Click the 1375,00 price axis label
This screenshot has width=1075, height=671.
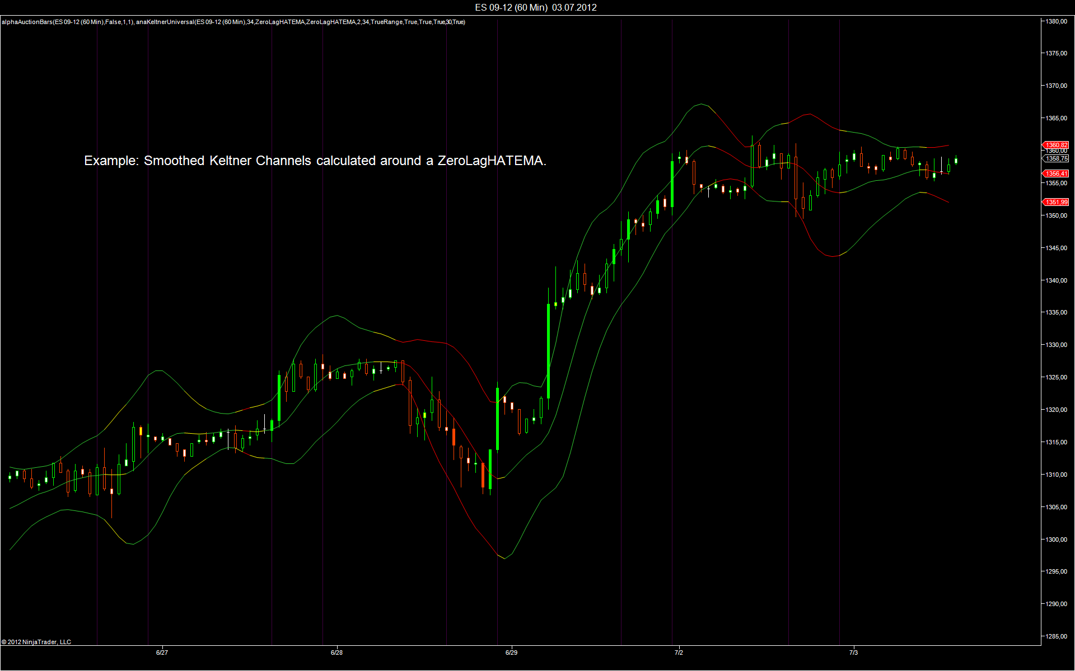pos(1057,53)
